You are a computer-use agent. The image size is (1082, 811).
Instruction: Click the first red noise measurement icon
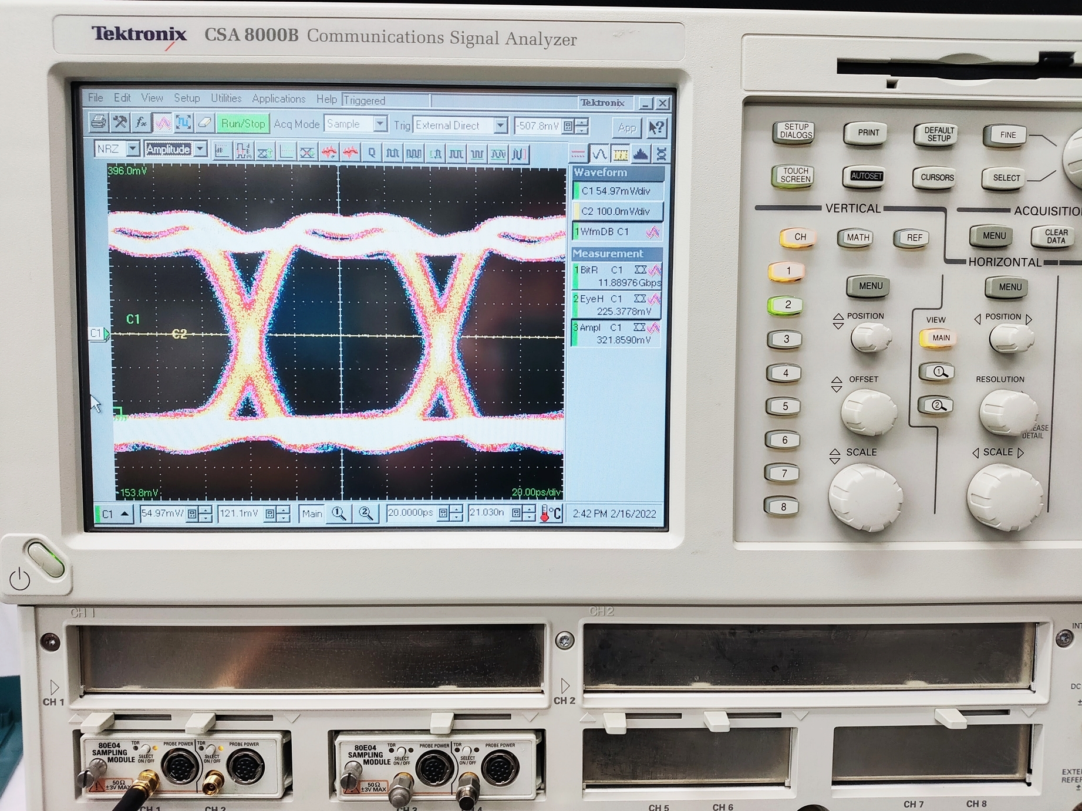(x=329, y=153)
